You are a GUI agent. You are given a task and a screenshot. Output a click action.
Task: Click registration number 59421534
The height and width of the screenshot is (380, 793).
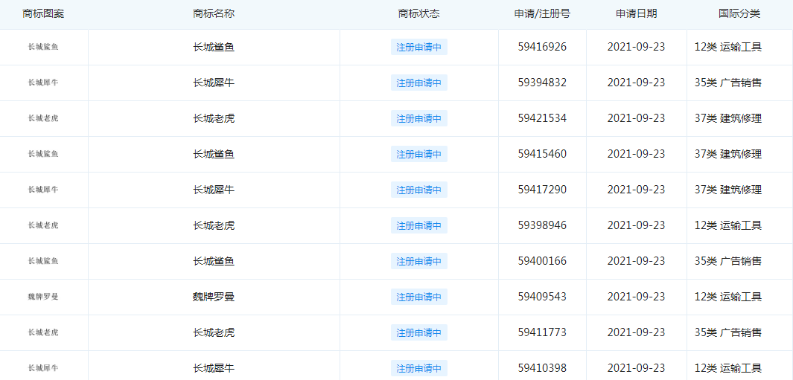pos(542,118)
